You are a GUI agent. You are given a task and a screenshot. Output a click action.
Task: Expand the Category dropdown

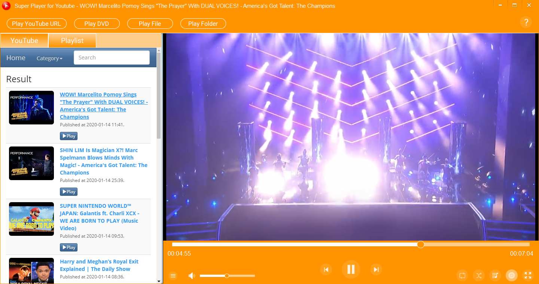[49, 58]
